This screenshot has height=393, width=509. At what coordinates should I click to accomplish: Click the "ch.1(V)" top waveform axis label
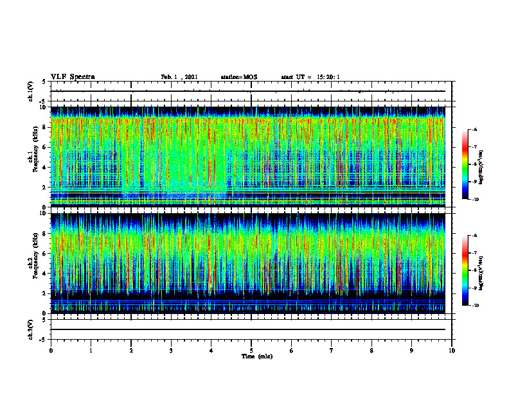[30, 91]
